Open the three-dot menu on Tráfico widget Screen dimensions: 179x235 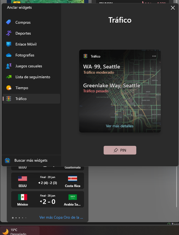154,56
